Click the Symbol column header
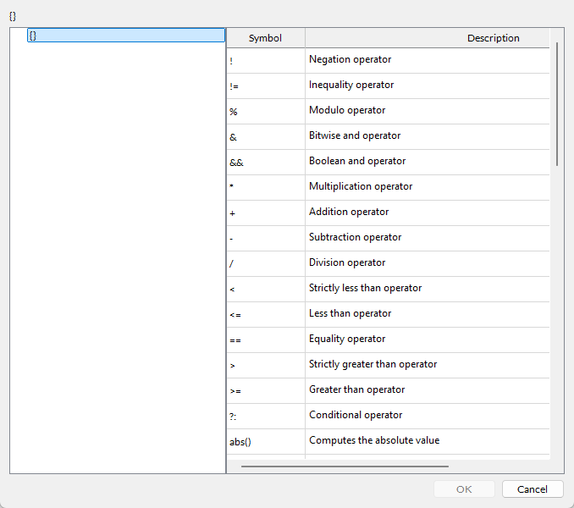This screenshot has width=574, height=508. pos(265,38)
